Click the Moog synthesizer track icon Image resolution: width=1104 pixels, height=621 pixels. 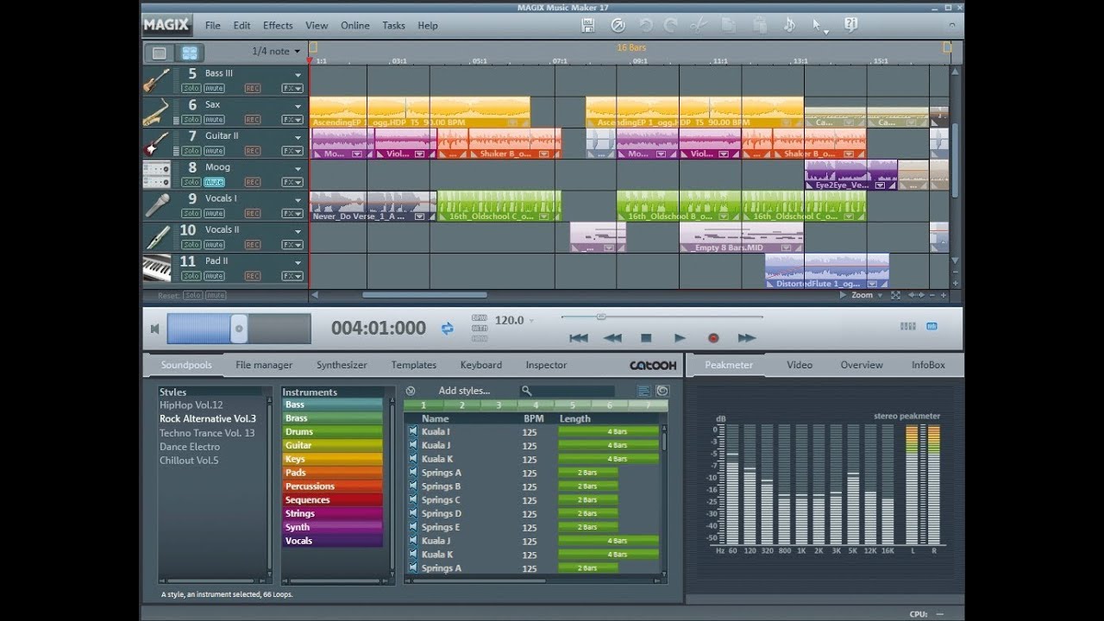[156, 173]
